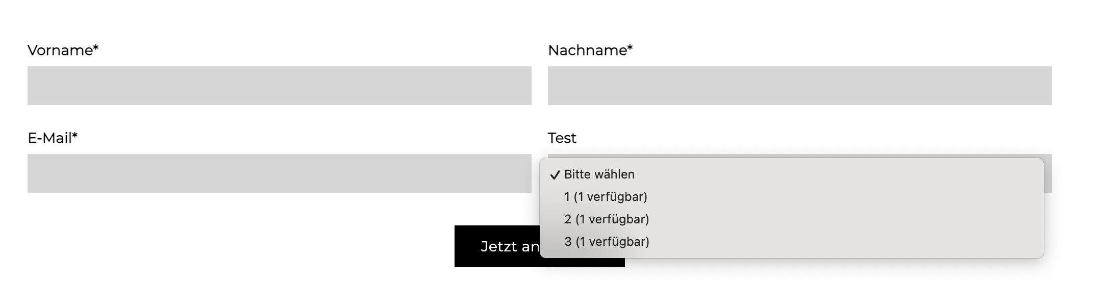The image size is (1106, 307).
Task: Click the required asterisk after Nachname
Action: (630, 48)
